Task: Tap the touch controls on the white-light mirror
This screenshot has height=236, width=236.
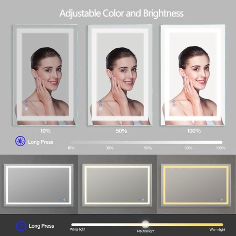Action: click(x=62, y=200)
